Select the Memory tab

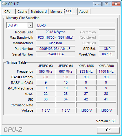click(x=56, y=12)
